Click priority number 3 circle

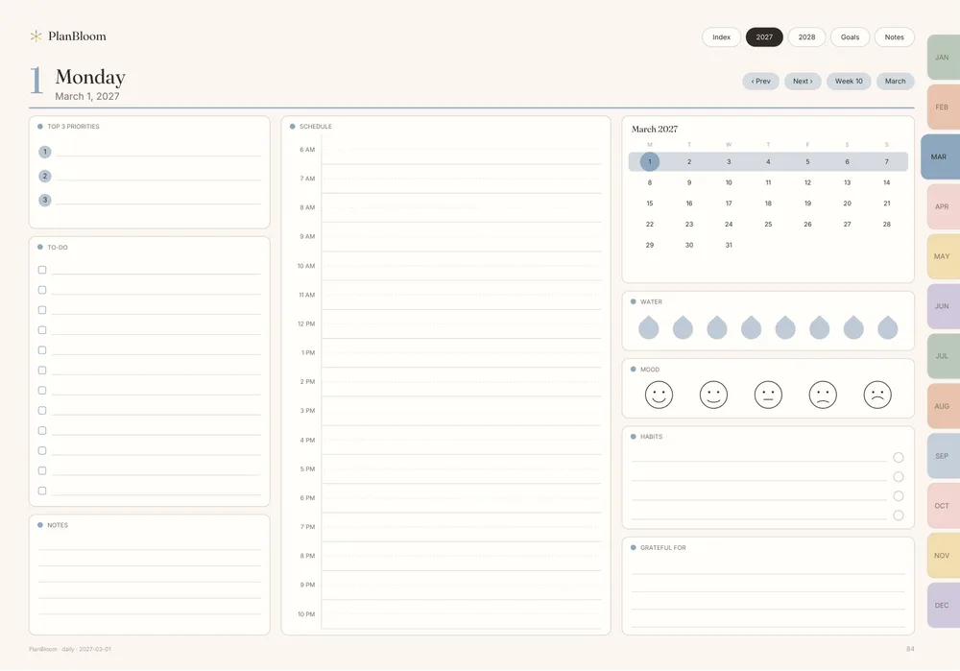(x=45, y=201)
